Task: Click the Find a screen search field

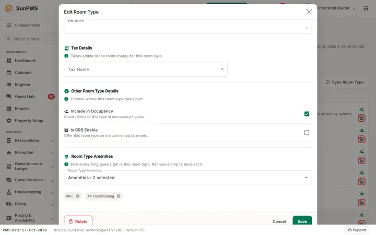Action: 31,39
